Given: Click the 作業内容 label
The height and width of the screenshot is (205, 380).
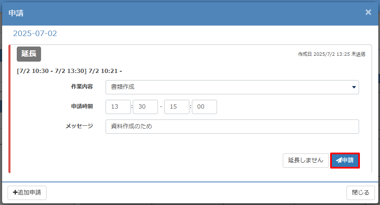Looking at the screenshot, I should [82, 87].
